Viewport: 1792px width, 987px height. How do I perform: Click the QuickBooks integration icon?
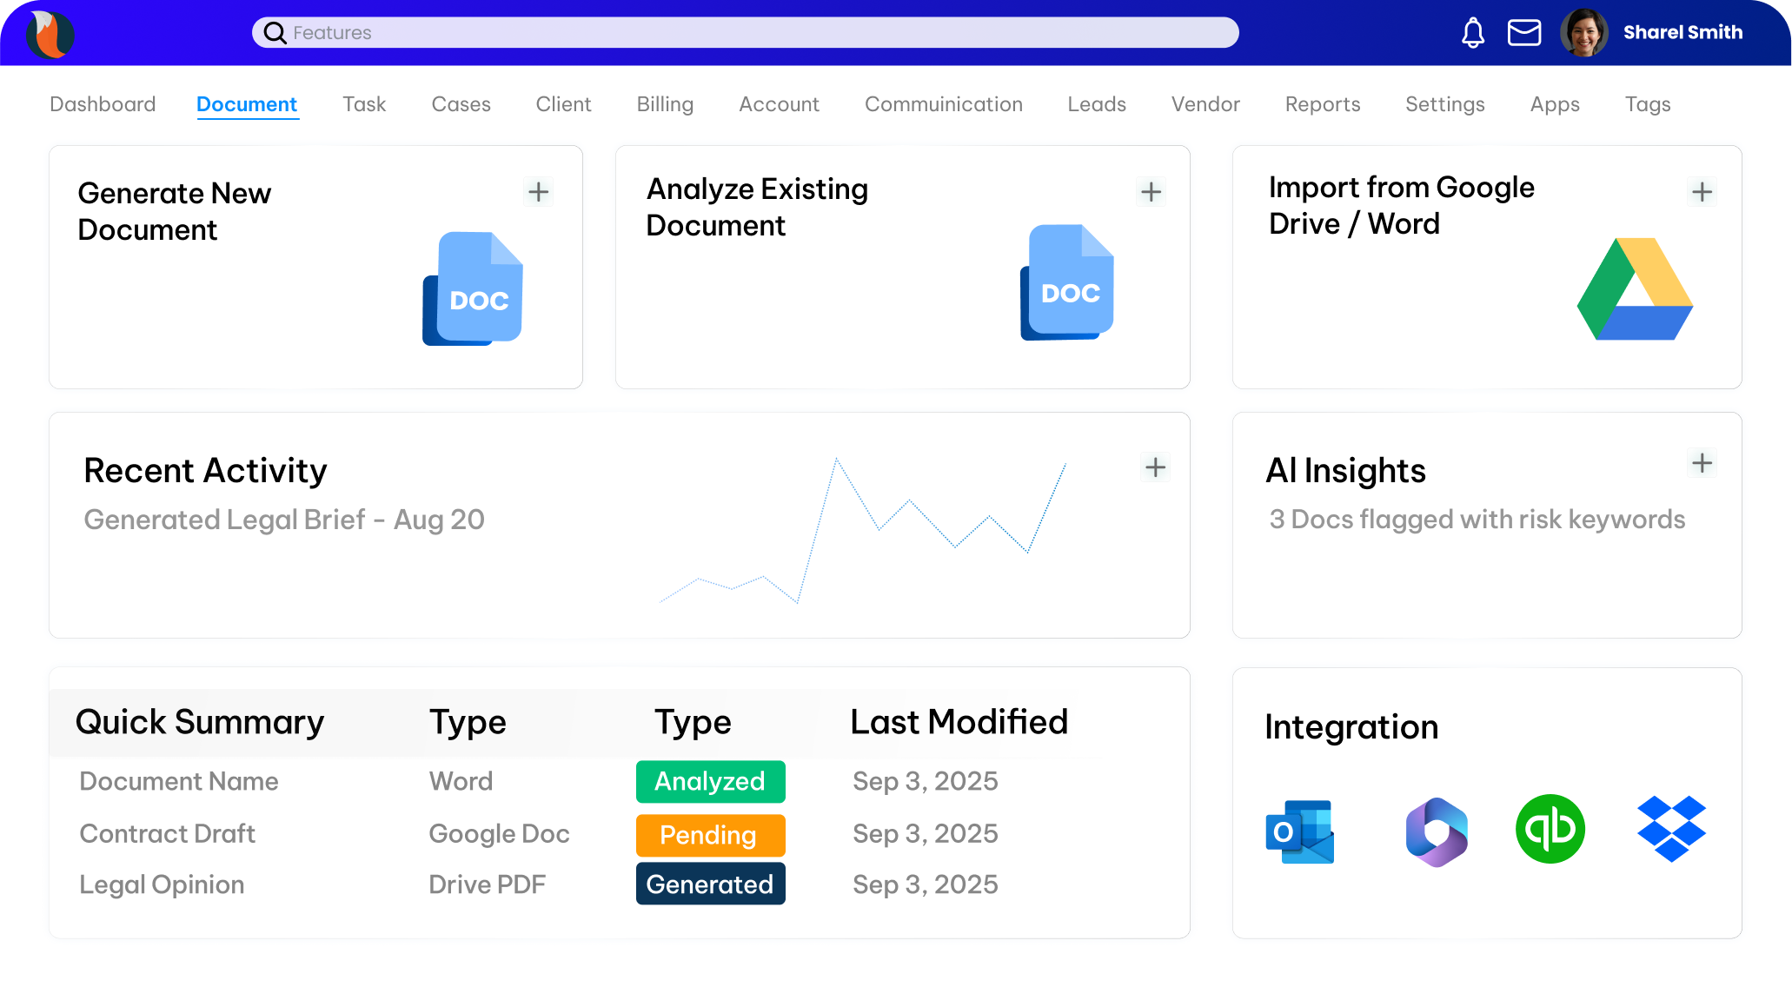1550,829
